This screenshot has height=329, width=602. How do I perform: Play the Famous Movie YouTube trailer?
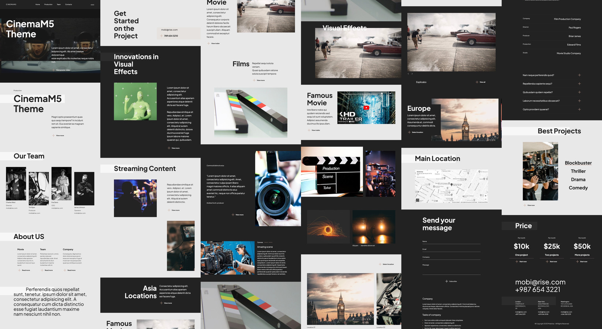point(366,107)
